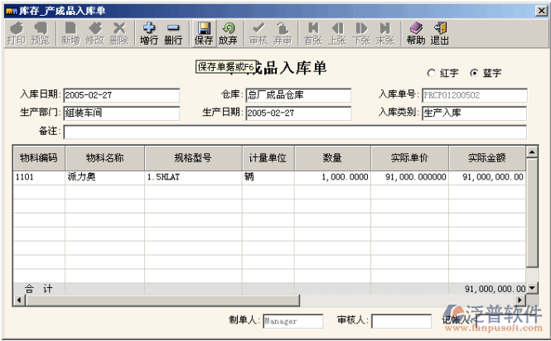Select the 红字 radio button
This screenshot has width=551, height=341.
[x=431, y=73]
